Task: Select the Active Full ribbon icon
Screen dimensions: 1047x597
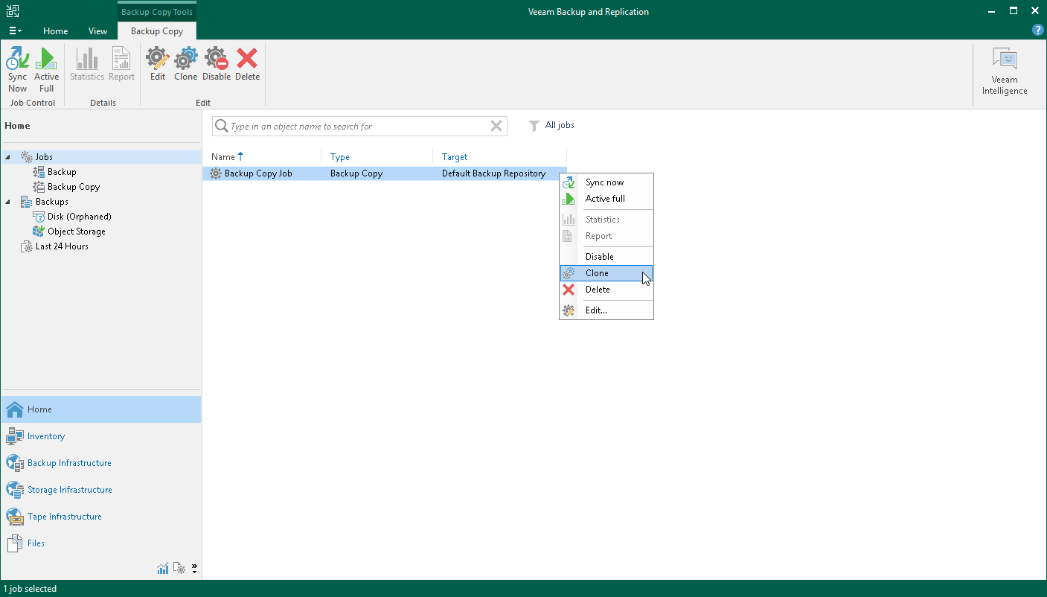Action: point(46,67)
